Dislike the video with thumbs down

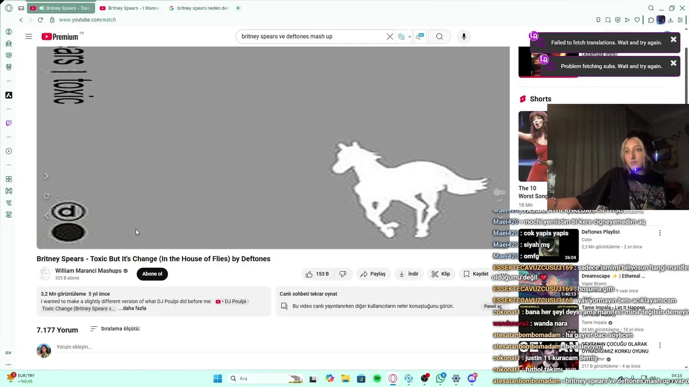tap(343, 274)
